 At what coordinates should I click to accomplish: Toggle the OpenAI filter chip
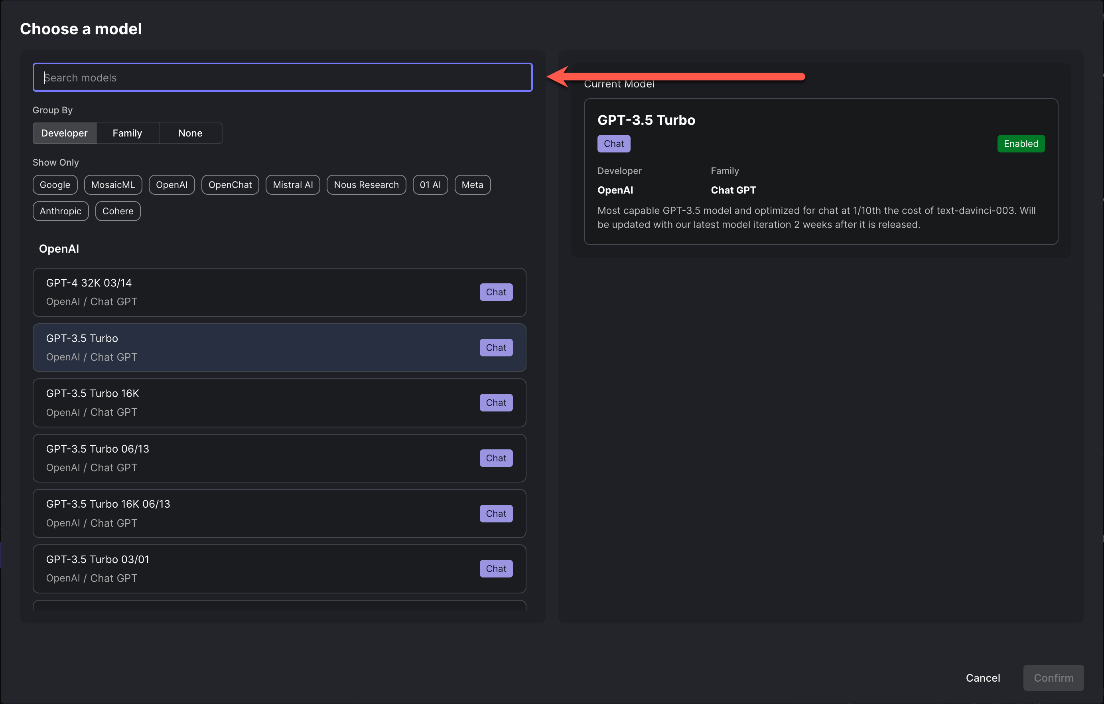pyautogui.click(x=172, y=185)
